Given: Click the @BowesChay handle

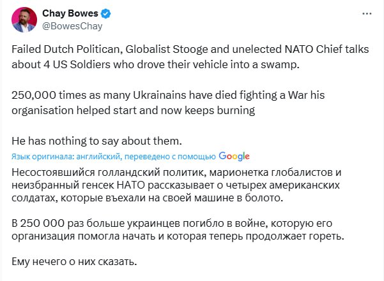Looking at the screenshot, I should point(72,26).
